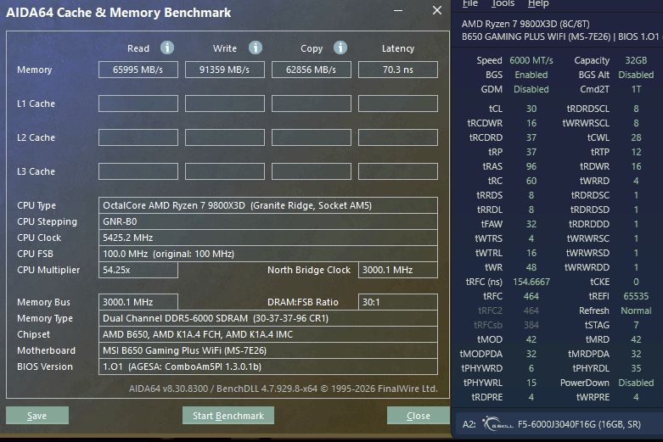Screen dimensions: 663x442
Task: Click North Bridge Clock 3000.1 MHz value
Action: (398, 270)
